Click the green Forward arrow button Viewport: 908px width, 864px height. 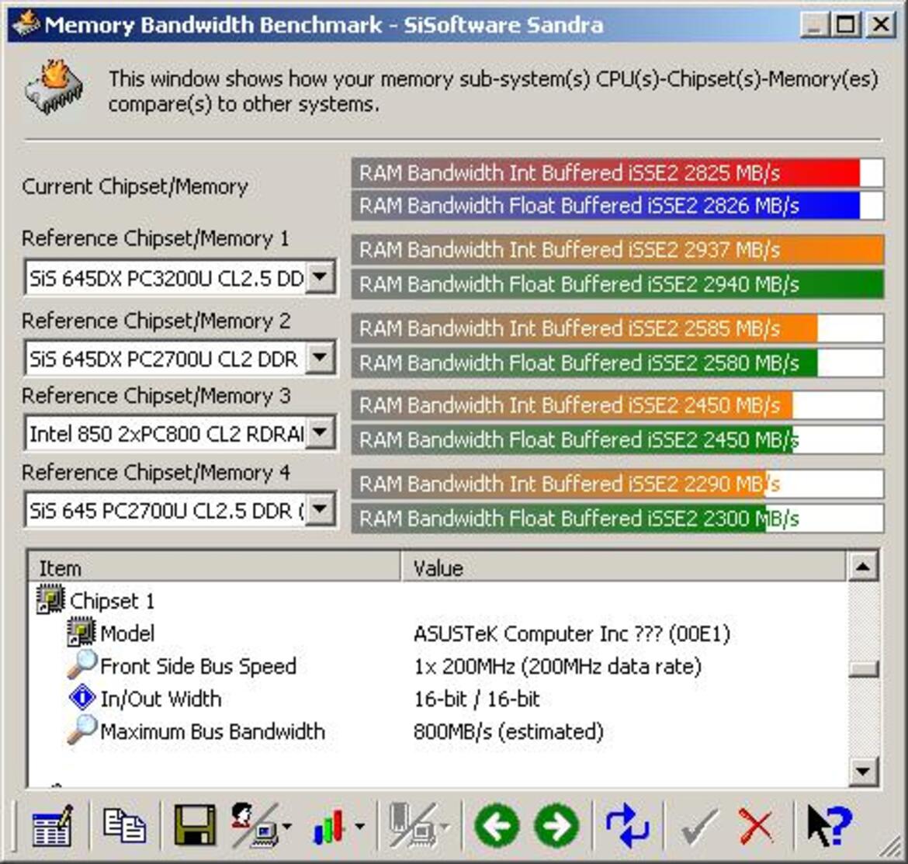556,825
